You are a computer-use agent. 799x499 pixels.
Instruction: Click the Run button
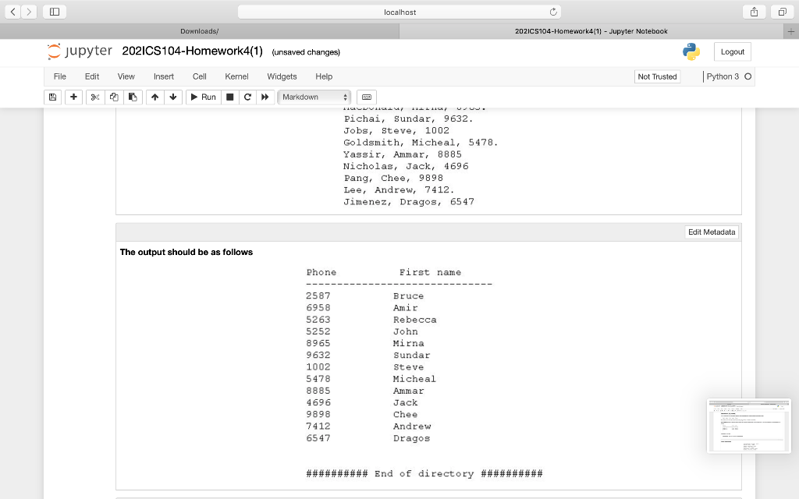pos(203,97)
